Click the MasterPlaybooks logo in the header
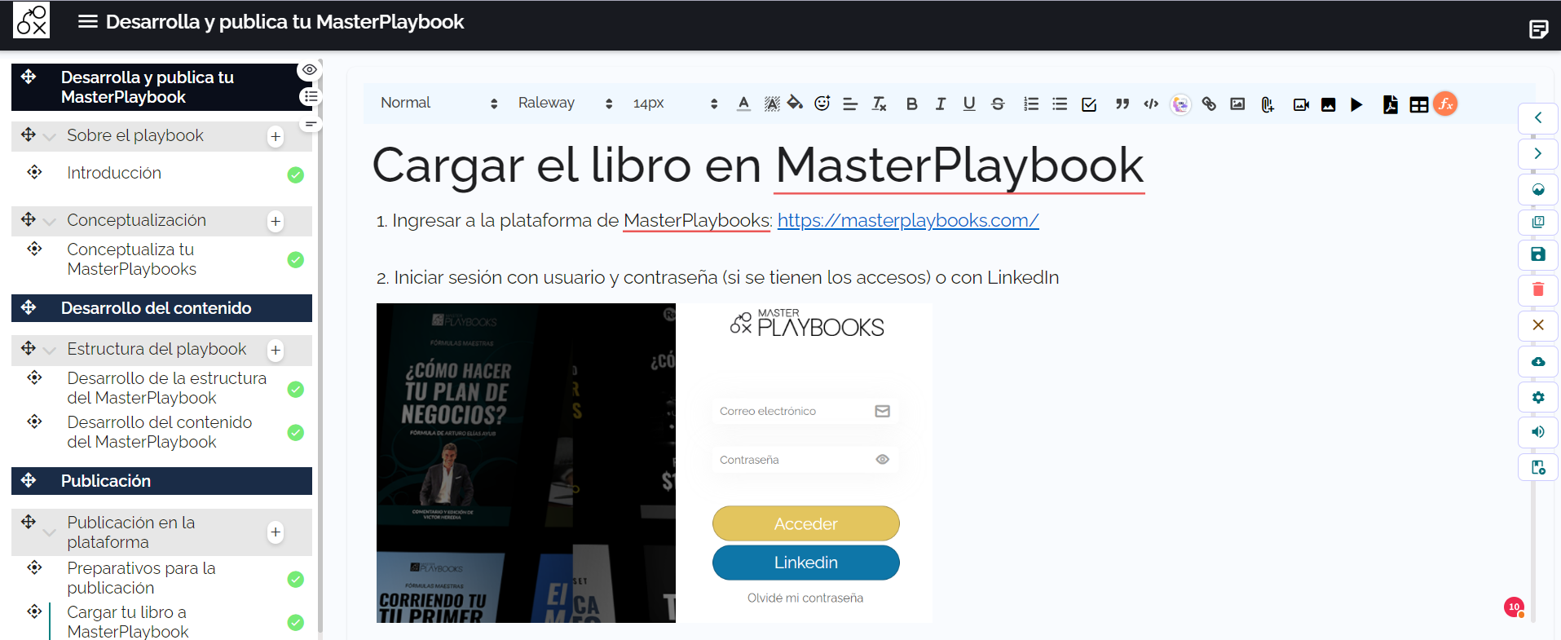Viewport: 1561px width, 640px height. pyautogui.click(x=32, y=20)
